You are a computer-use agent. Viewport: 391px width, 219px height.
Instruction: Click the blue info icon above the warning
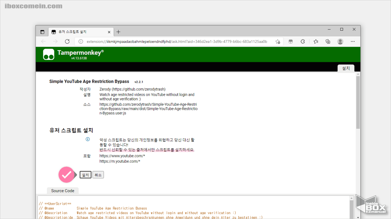point(87,139)
